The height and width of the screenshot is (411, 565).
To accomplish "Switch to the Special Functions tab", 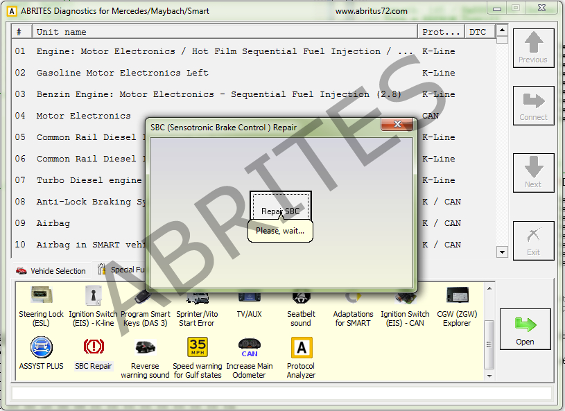I will tap(121, 270).
